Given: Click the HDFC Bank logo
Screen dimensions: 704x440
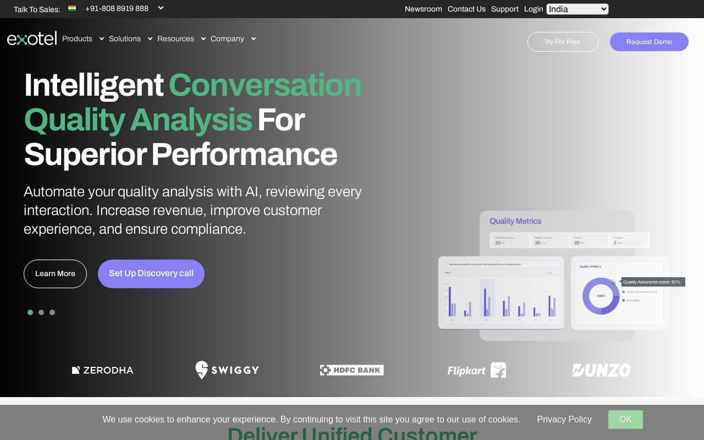Looking at the screenshot, I should [x=352, y=370].
